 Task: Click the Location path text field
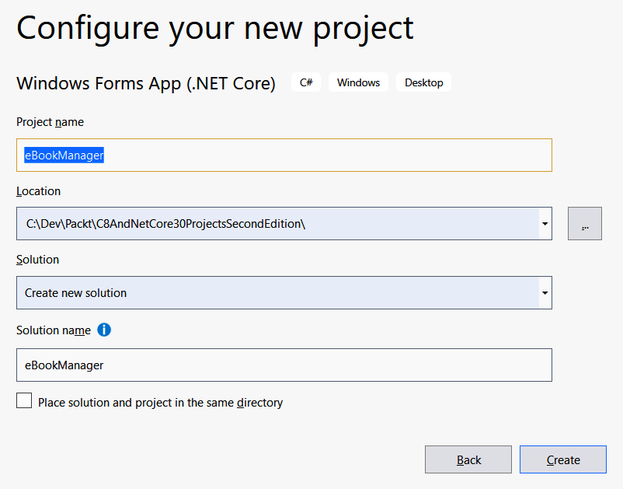click(278, 223)
